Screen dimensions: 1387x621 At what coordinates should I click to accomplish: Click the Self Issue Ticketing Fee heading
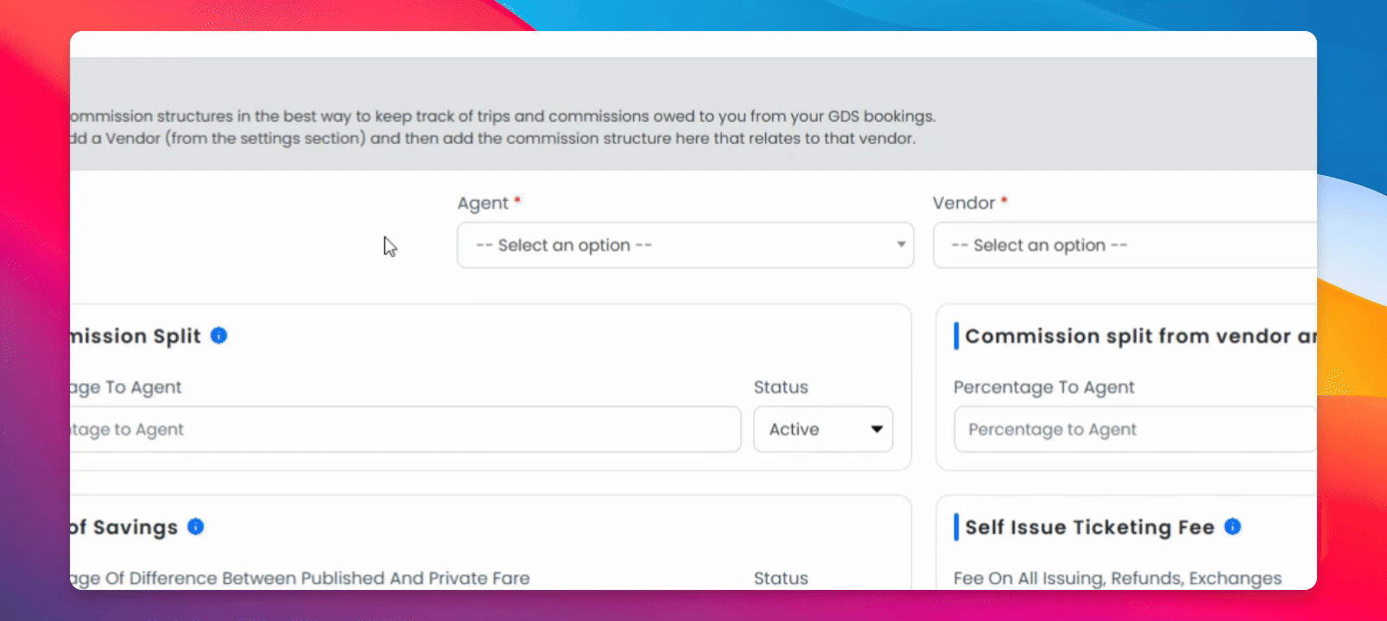click(x=1090, y=527)
